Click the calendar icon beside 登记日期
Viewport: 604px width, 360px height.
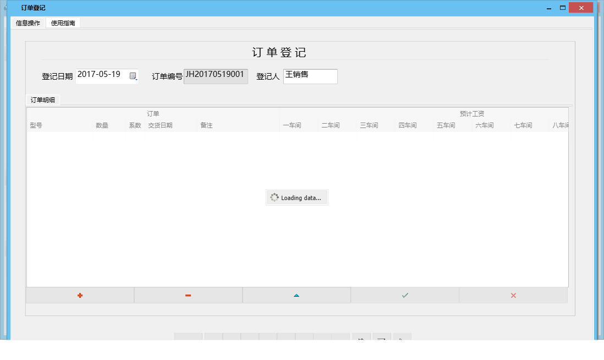coord(134,77)
